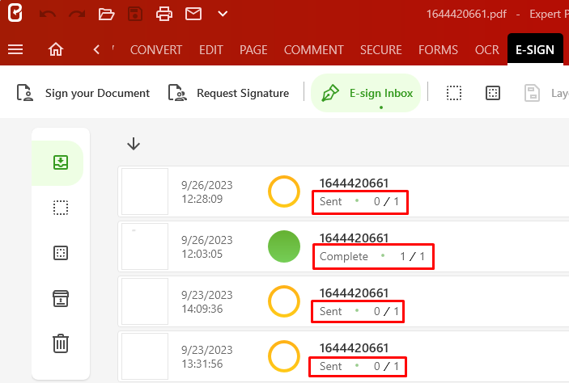Open the hamburger main menu
The width and height of the screenshot is (569, 383).
click(x=15, y=49)
